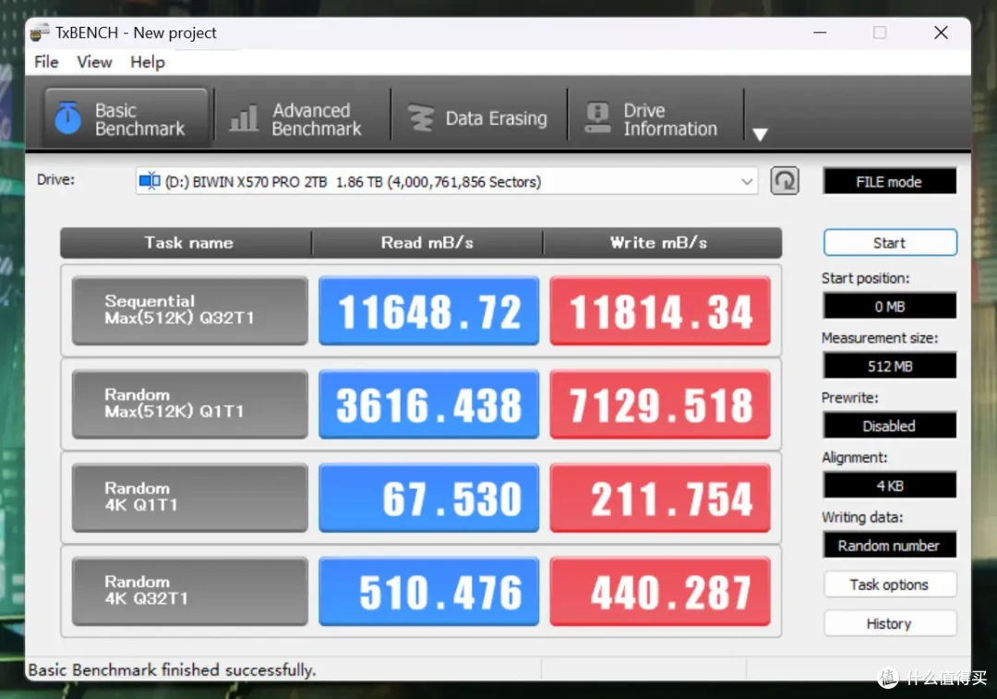Image resolution: width=997 pixels, height=699 pixels.
Task: Close the TxBENCH window
Action: [x=941, y=32]
